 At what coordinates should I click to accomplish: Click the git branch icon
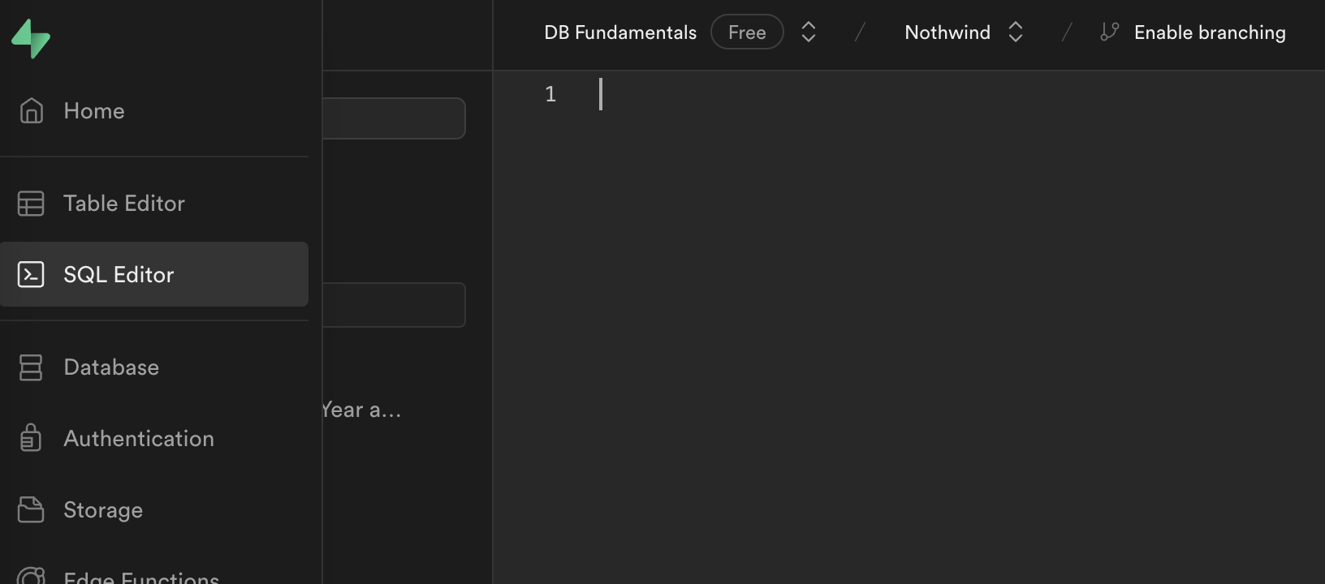[x=1109, y=32]
